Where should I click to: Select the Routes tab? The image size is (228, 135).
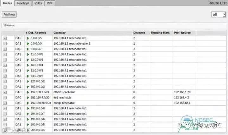tap(8, 3)
